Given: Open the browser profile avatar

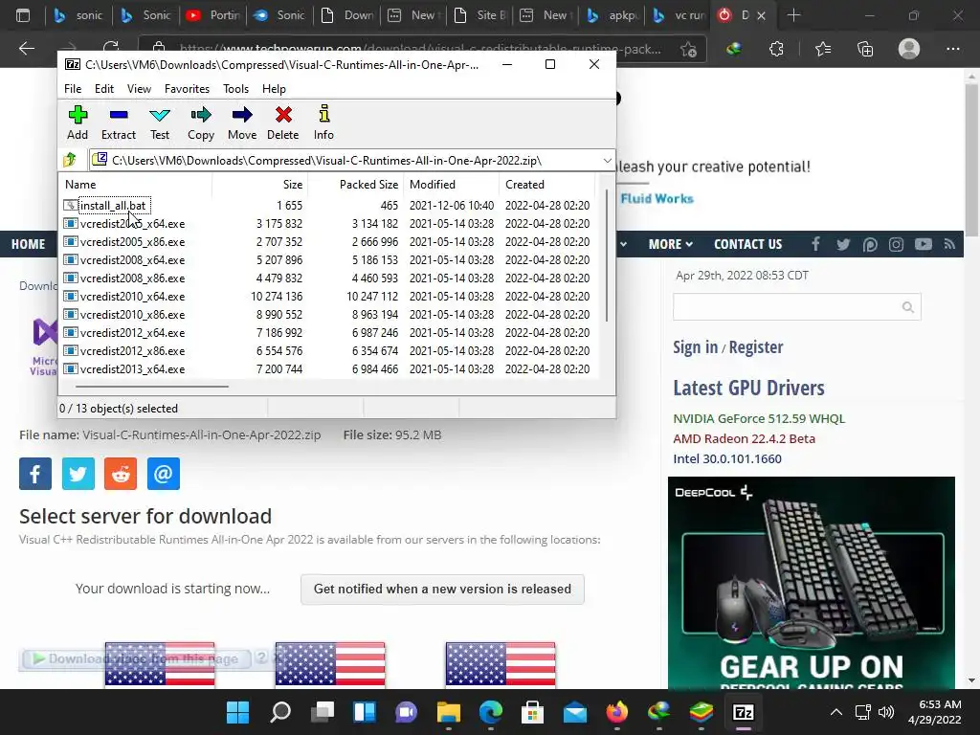Looking at the screenshot, I should coord(909,49).
